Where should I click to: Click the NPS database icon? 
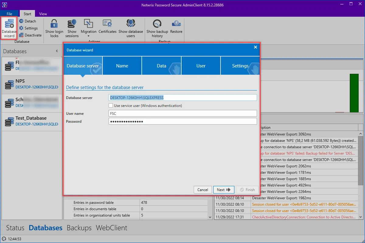(x=9, y=84)
